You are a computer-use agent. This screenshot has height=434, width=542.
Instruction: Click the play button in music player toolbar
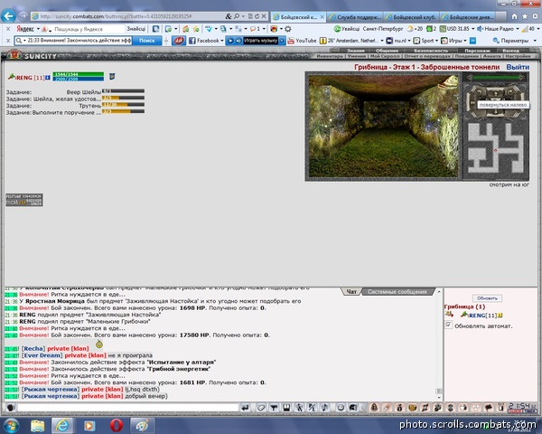click(230, 41)
